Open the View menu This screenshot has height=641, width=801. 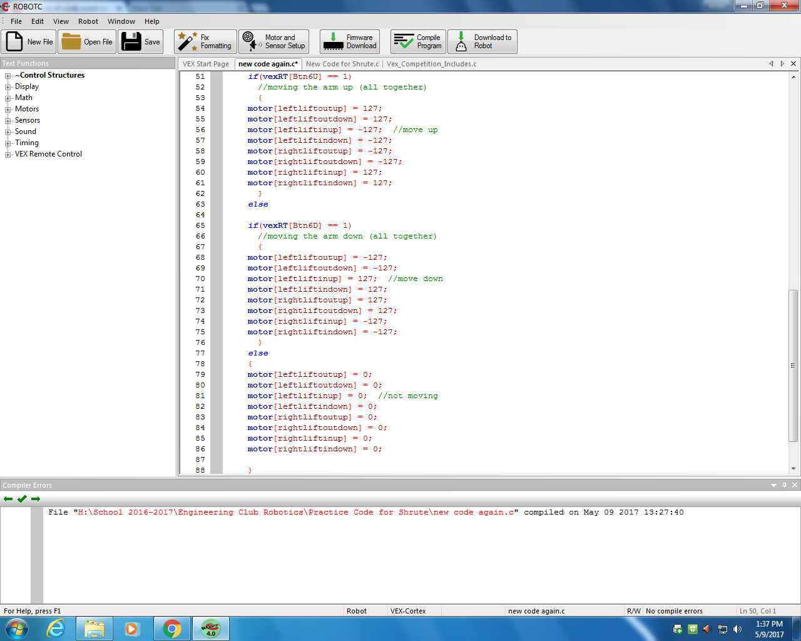tap(61, 21)
